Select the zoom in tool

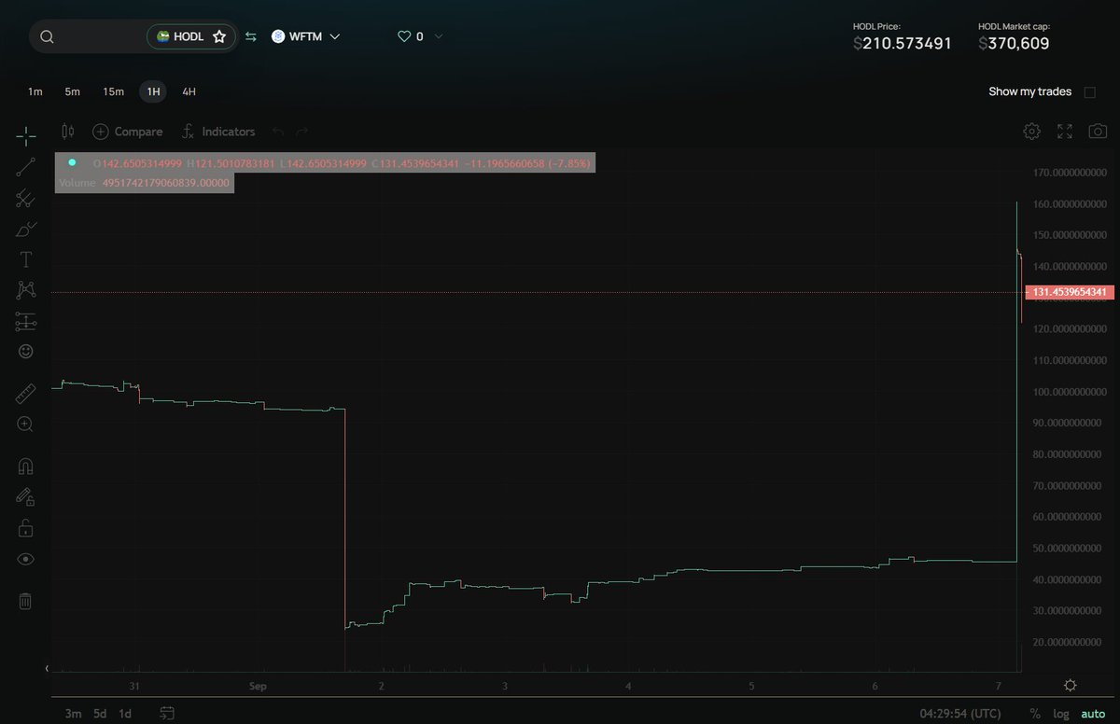[26, 424]
